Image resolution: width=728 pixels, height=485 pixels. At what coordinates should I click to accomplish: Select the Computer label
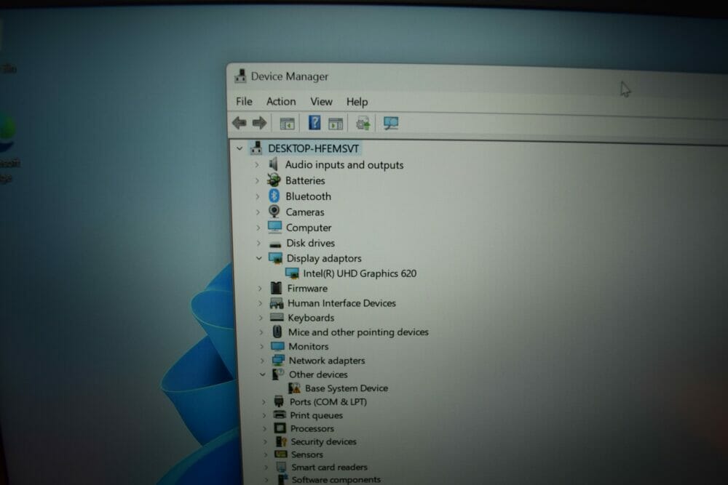tap(308, 227)
